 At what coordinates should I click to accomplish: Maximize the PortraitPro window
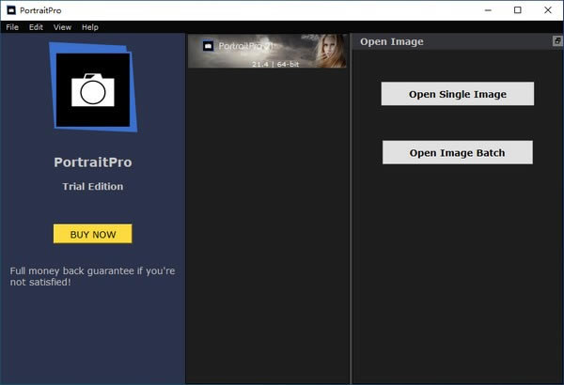tap(517, 10)
